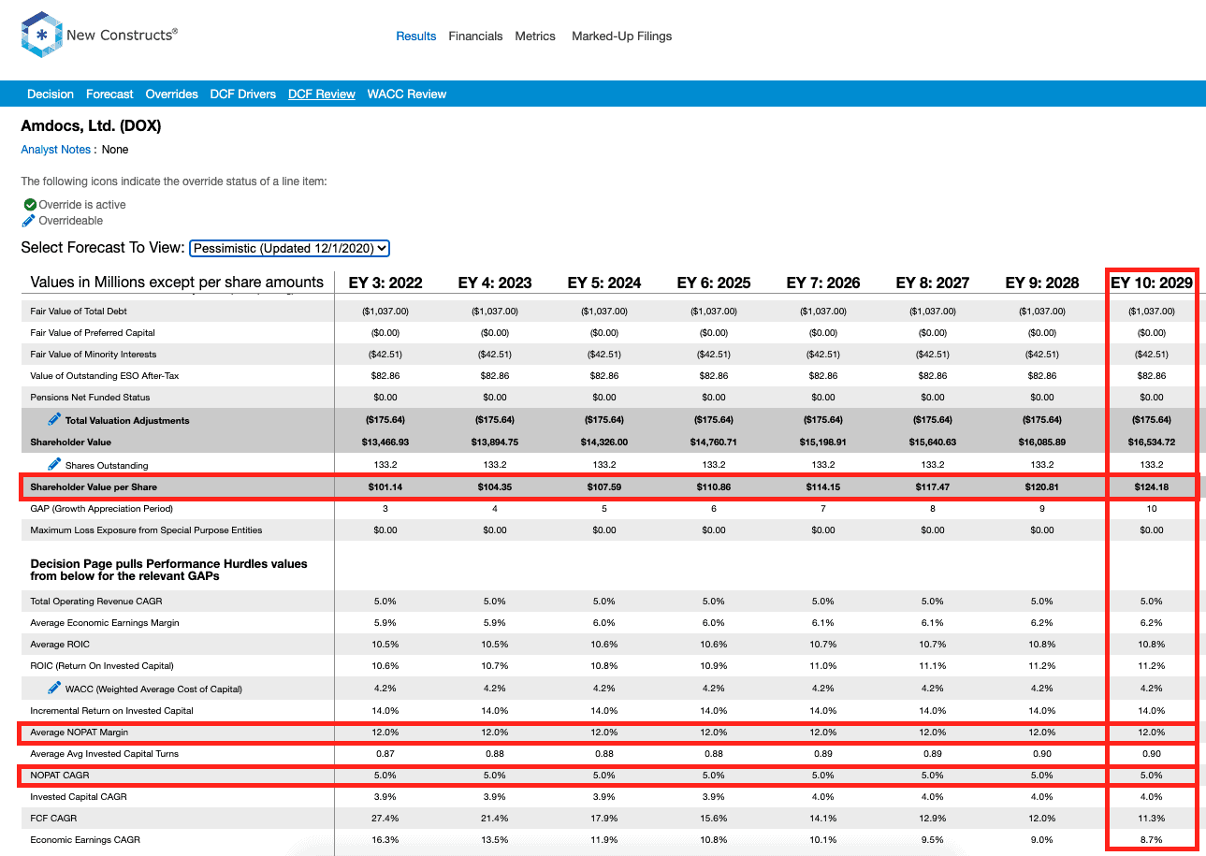
Task: Switch to the Decision tab
Action: pos(51,94)
